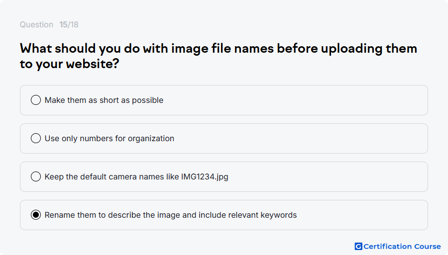
Task: Open the Certification Course link text
Action: pos(402,246)
